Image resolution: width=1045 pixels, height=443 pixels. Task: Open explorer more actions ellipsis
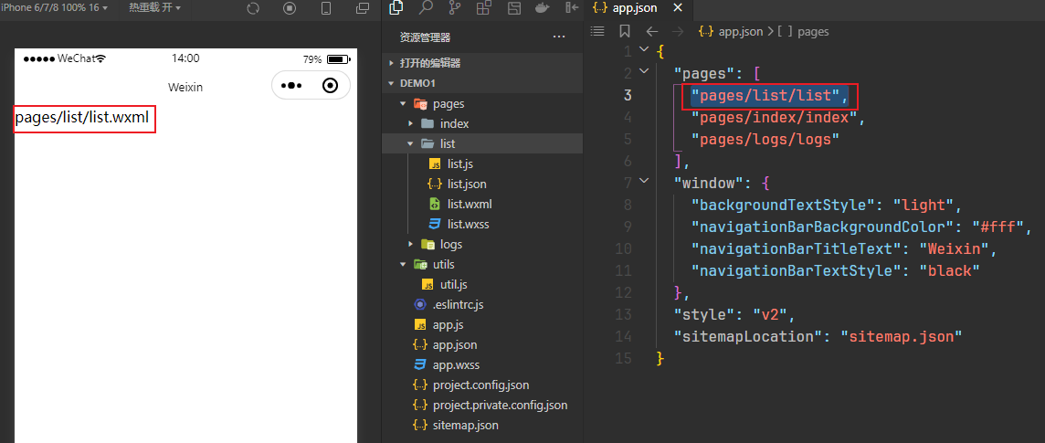click(x=559, y=37)
